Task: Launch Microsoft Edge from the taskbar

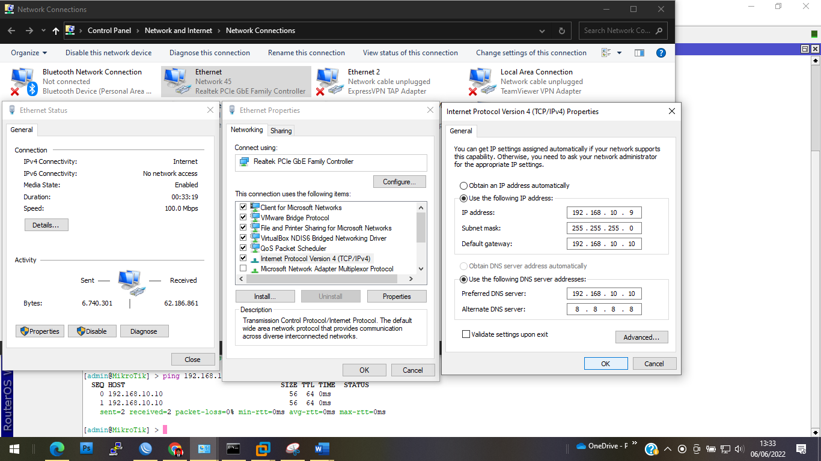Action: click(x=57, y=449)
